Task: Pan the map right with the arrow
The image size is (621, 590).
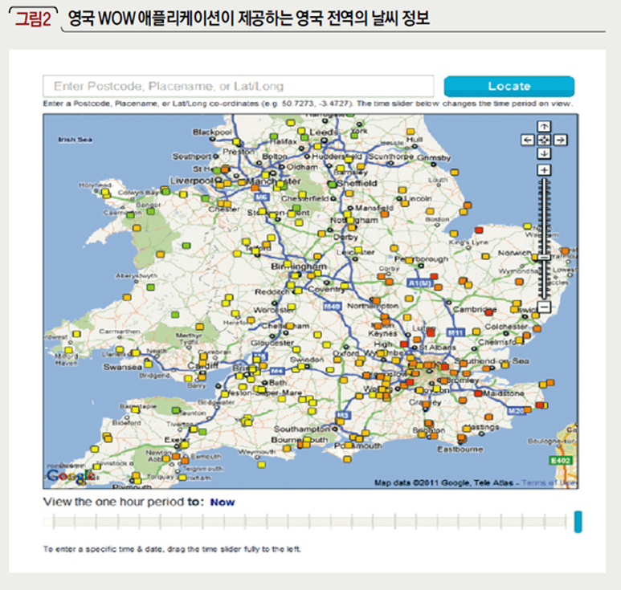Action: click(560, 140)
